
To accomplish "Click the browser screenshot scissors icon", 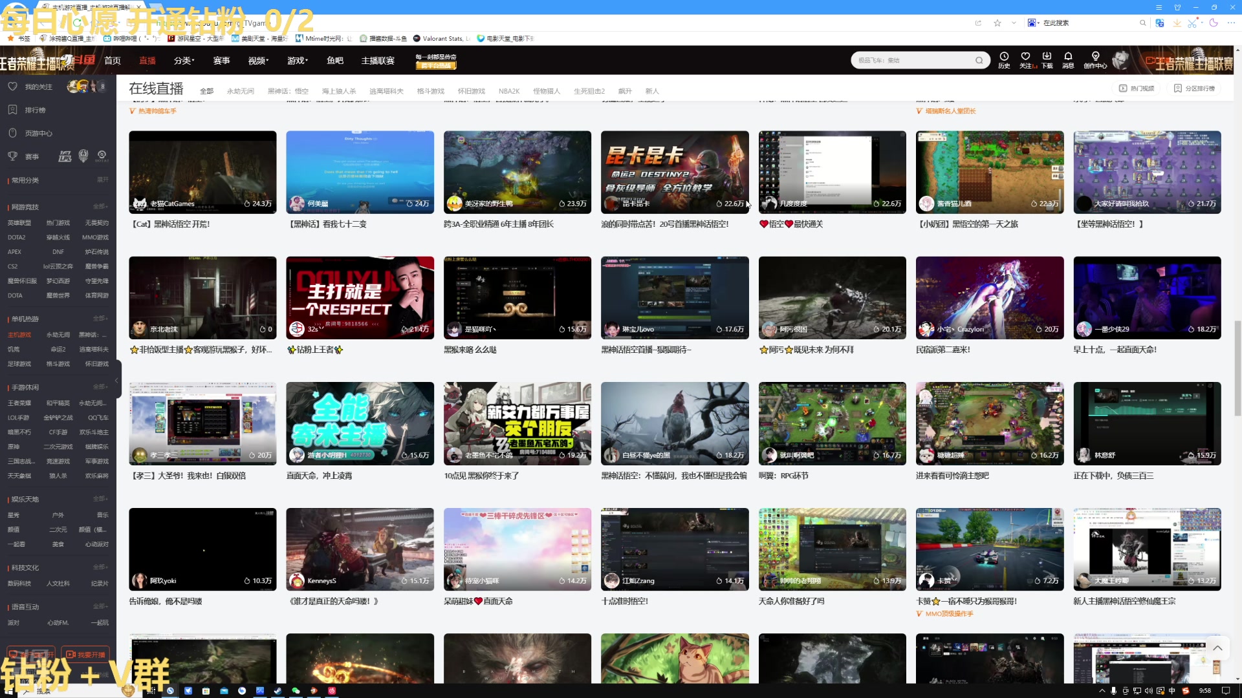I will coord(1193,23).
